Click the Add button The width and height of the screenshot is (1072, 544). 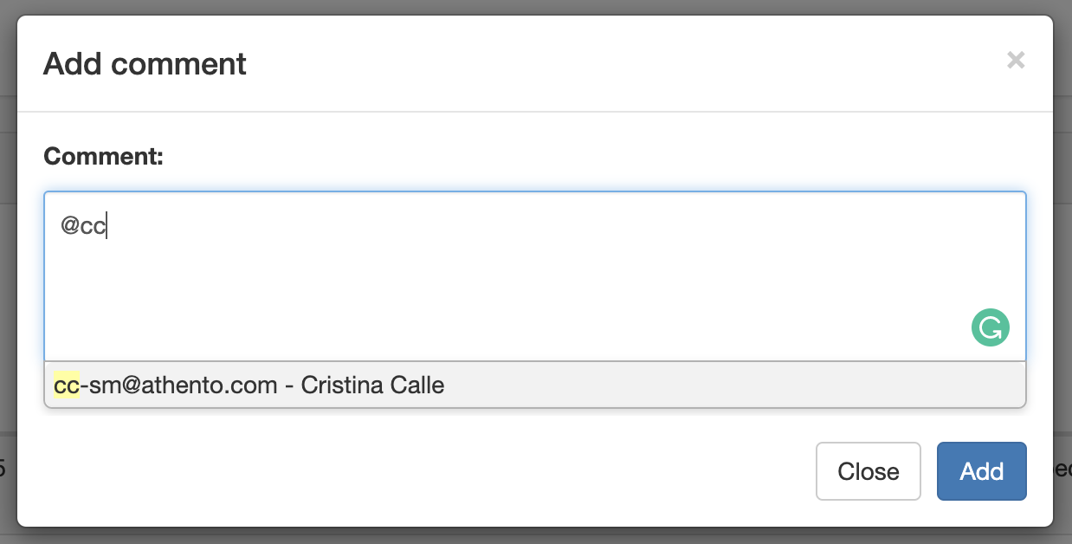pos(981,471)
